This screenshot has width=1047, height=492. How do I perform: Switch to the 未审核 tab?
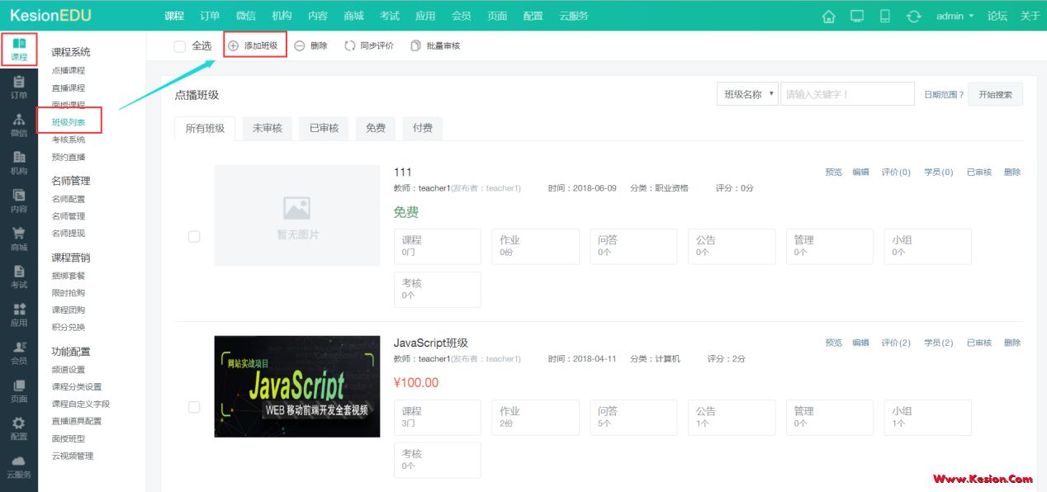tap(266, 128)
